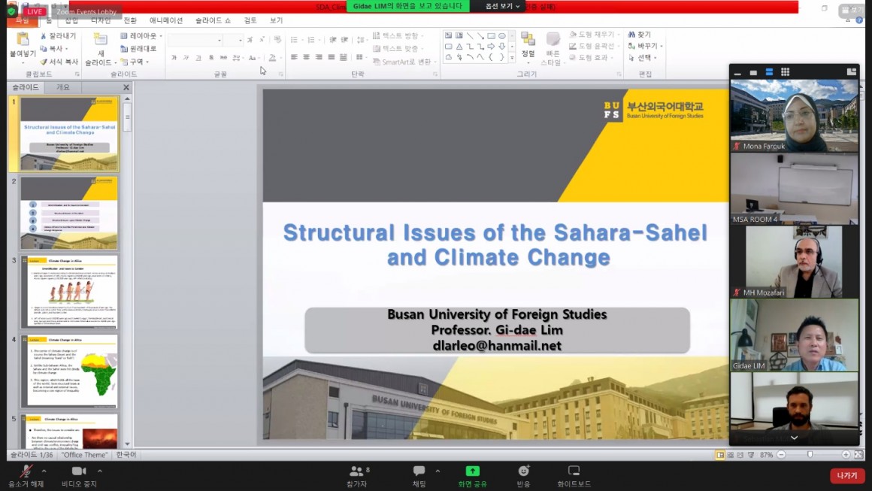Toggle underline text formatting
872x491 pixels.
(198, 57)
